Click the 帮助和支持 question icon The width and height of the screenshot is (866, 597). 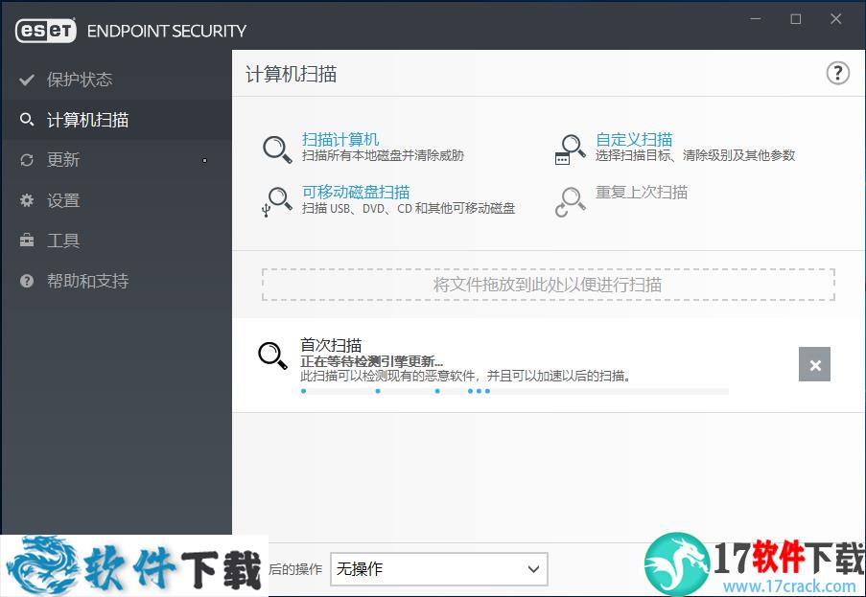[27, 281]
